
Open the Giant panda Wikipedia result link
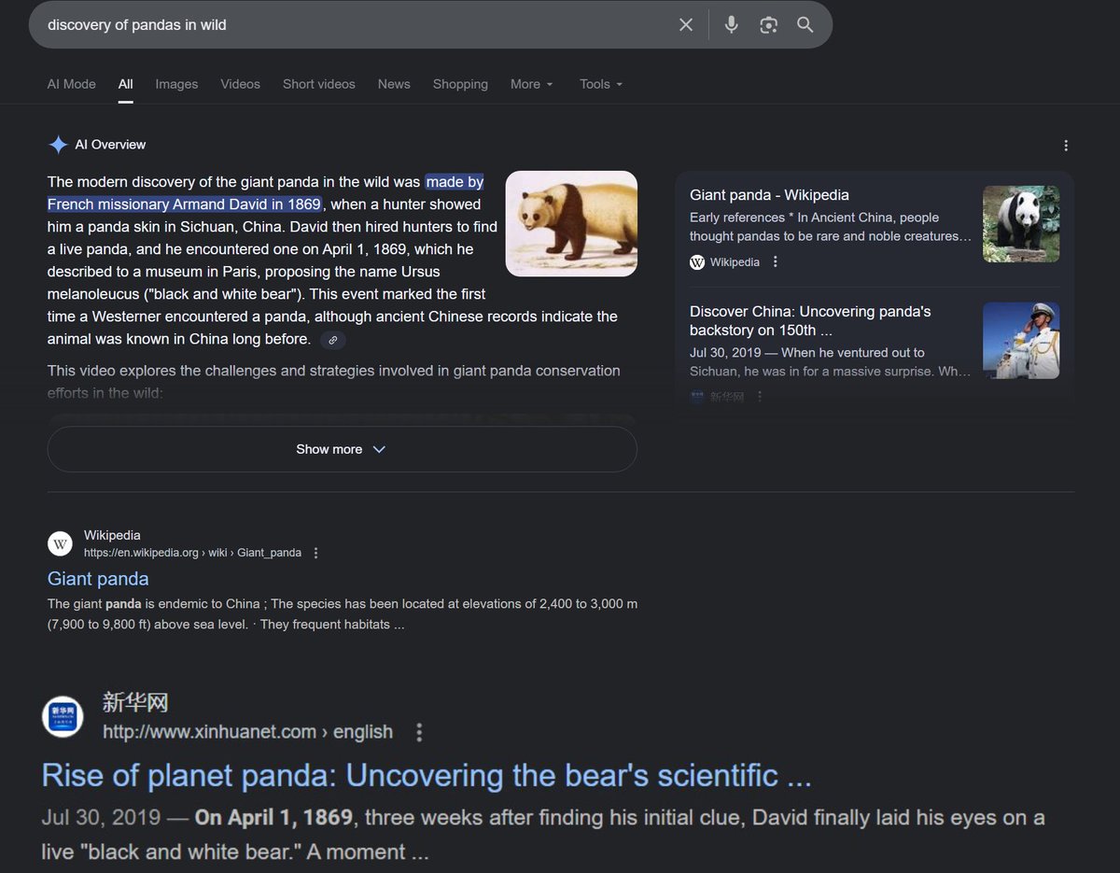[x=98, y=579]
